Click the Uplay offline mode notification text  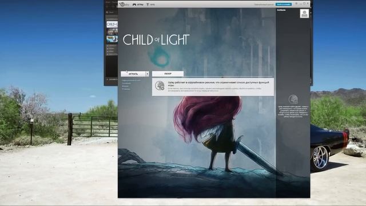coord(218,84)
